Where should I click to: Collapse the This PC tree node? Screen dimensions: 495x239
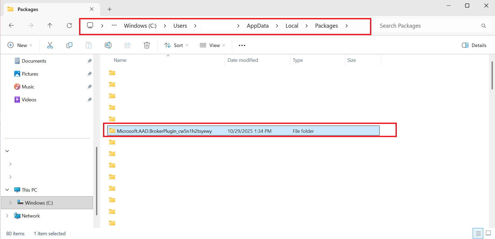tap(7, 190)
